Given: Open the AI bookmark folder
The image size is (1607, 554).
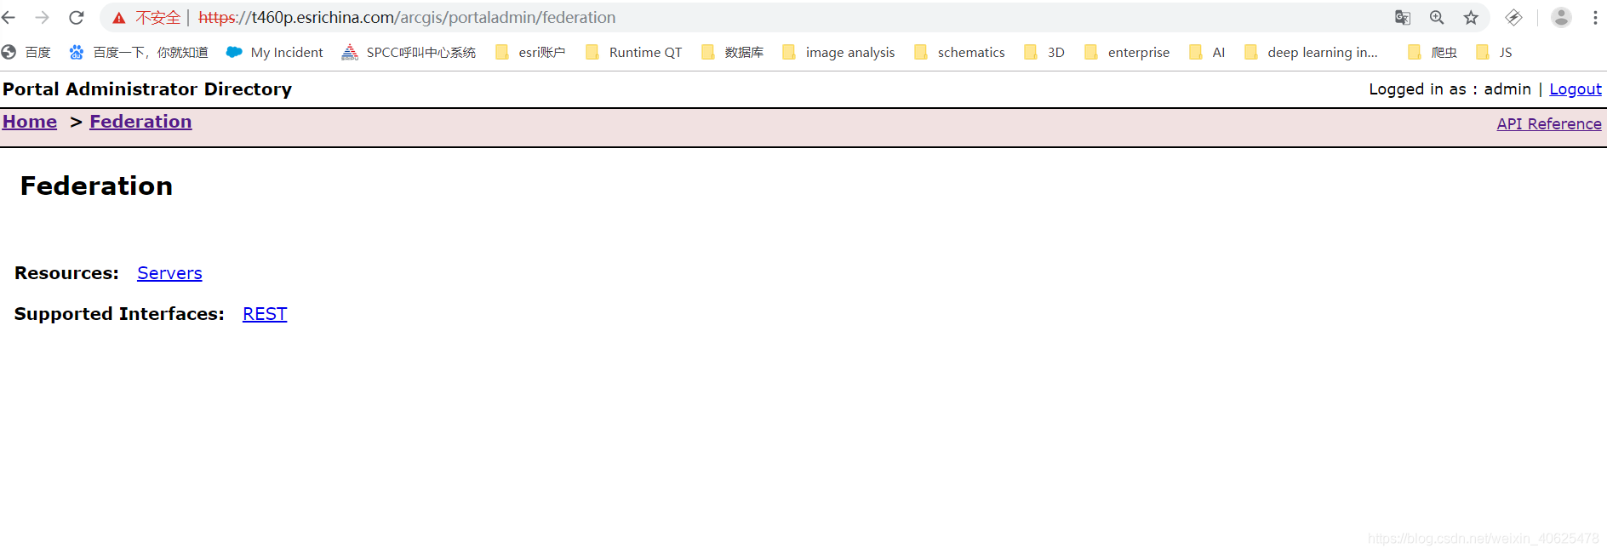Looking at the screenshot, I should (x=1207, y=52).
